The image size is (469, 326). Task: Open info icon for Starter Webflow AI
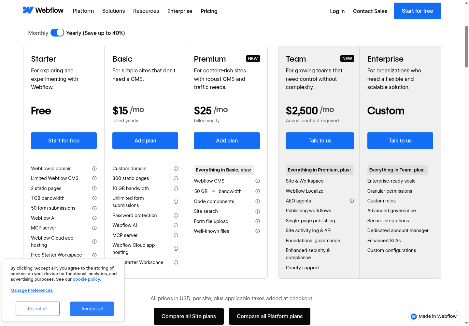pyautogui.click(x=94, y=218)
